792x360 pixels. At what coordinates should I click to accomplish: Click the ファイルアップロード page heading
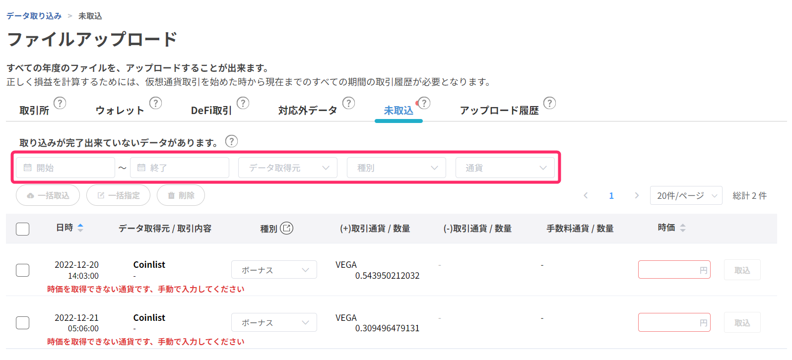[x=92, y=39]
